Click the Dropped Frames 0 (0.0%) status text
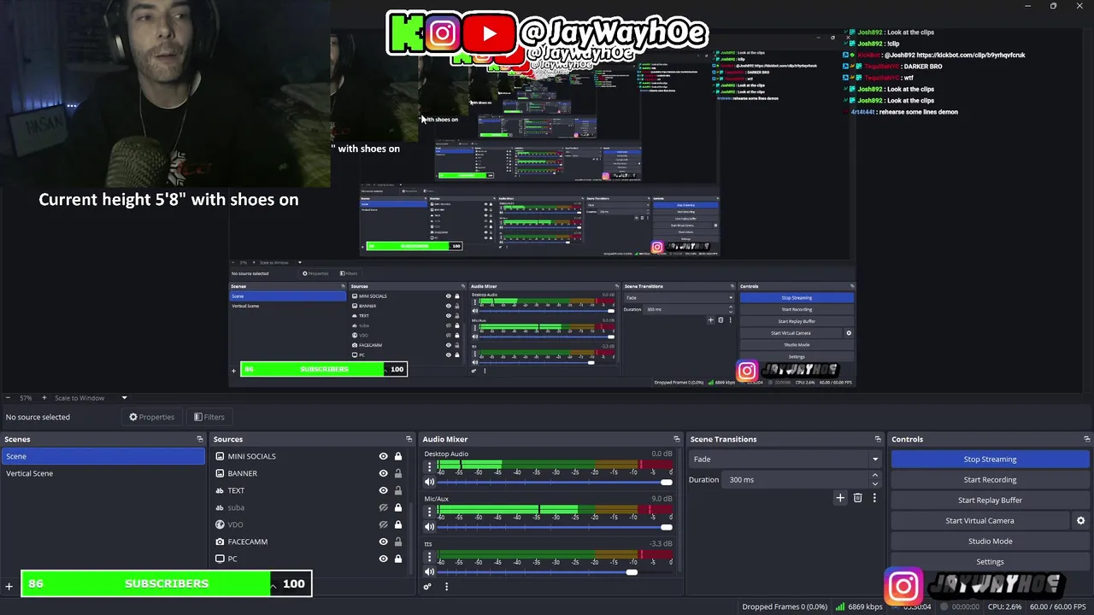Viewport: 1094px width, 615px height. [785, 606]
